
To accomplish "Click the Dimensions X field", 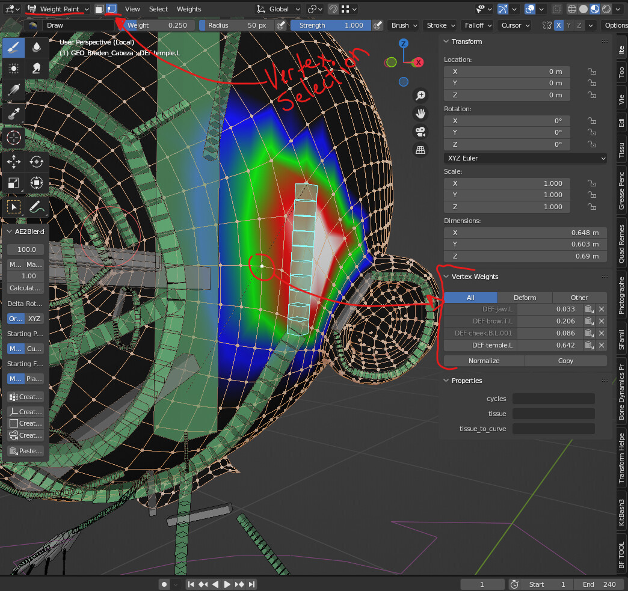I will pos(525,233).
